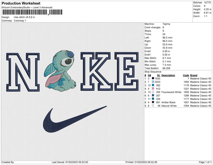Select the pink swatch with code 1321
The width and height of the screenshot is (213, 165).
click(x=153, y=89)
